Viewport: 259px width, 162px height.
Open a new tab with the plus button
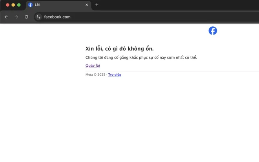[x=97, y=5]
